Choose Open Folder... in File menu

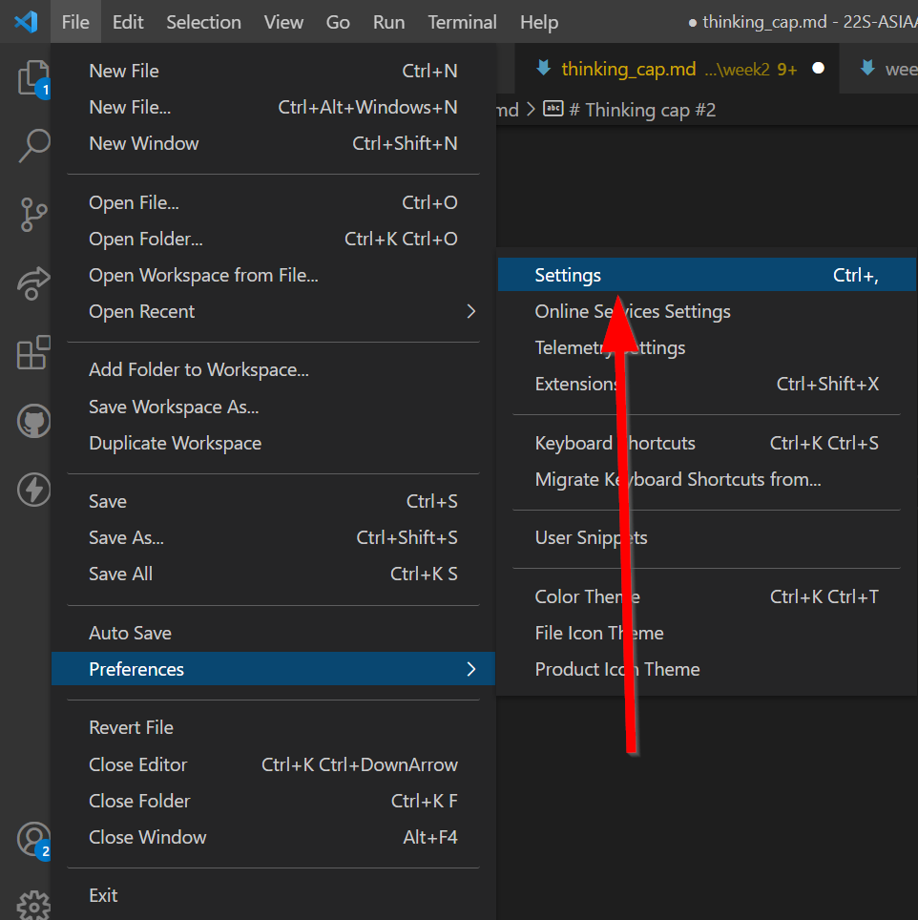(x=145, y=239)
